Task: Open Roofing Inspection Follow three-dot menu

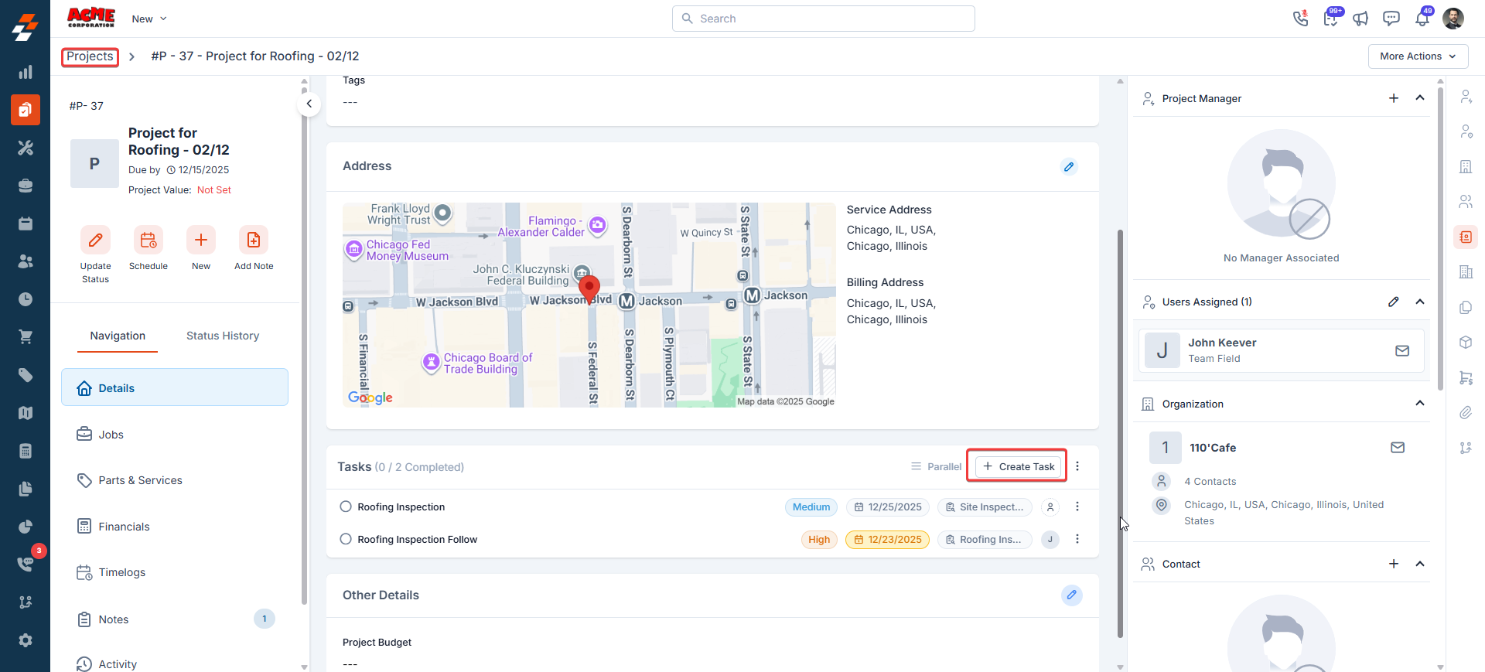Action: pos(1077,539)
